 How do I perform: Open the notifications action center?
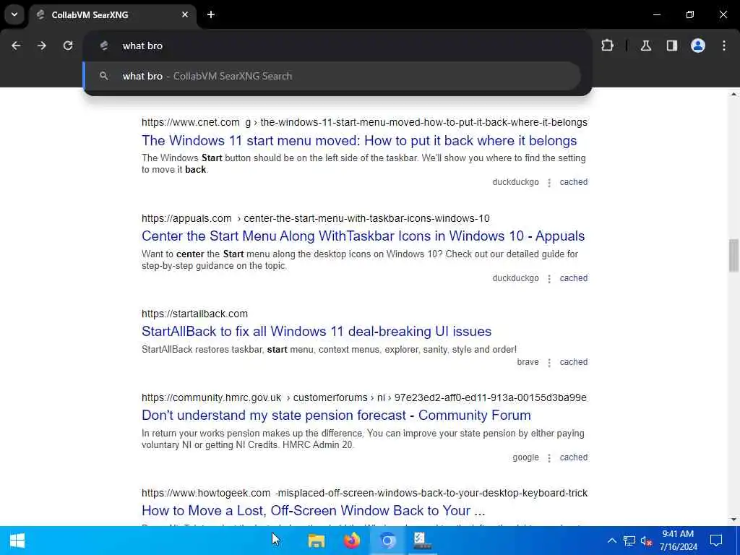(x=716, y=541)
